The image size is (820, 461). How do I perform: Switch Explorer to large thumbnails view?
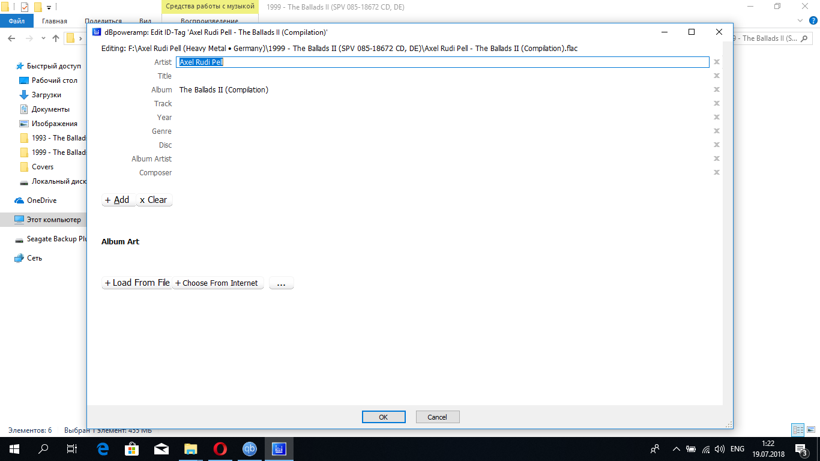(810, 430)
